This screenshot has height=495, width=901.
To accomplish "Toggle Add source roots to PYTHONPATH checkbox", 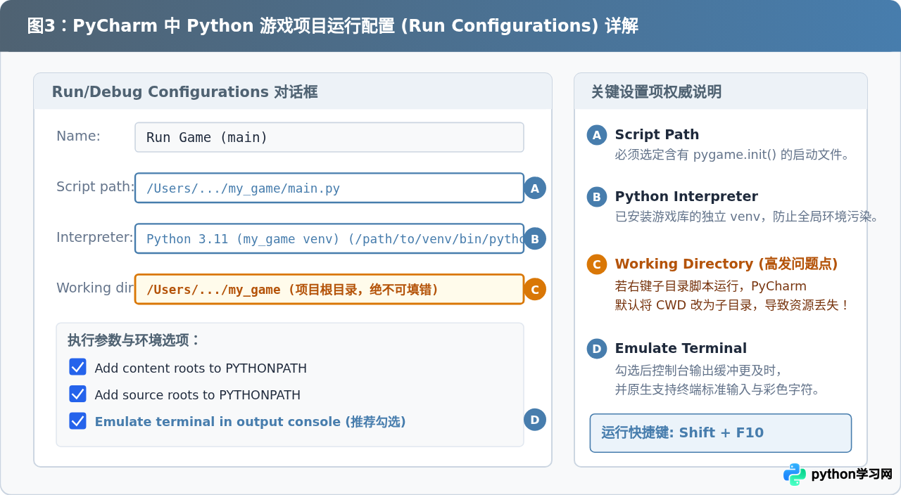I will 77,394.
